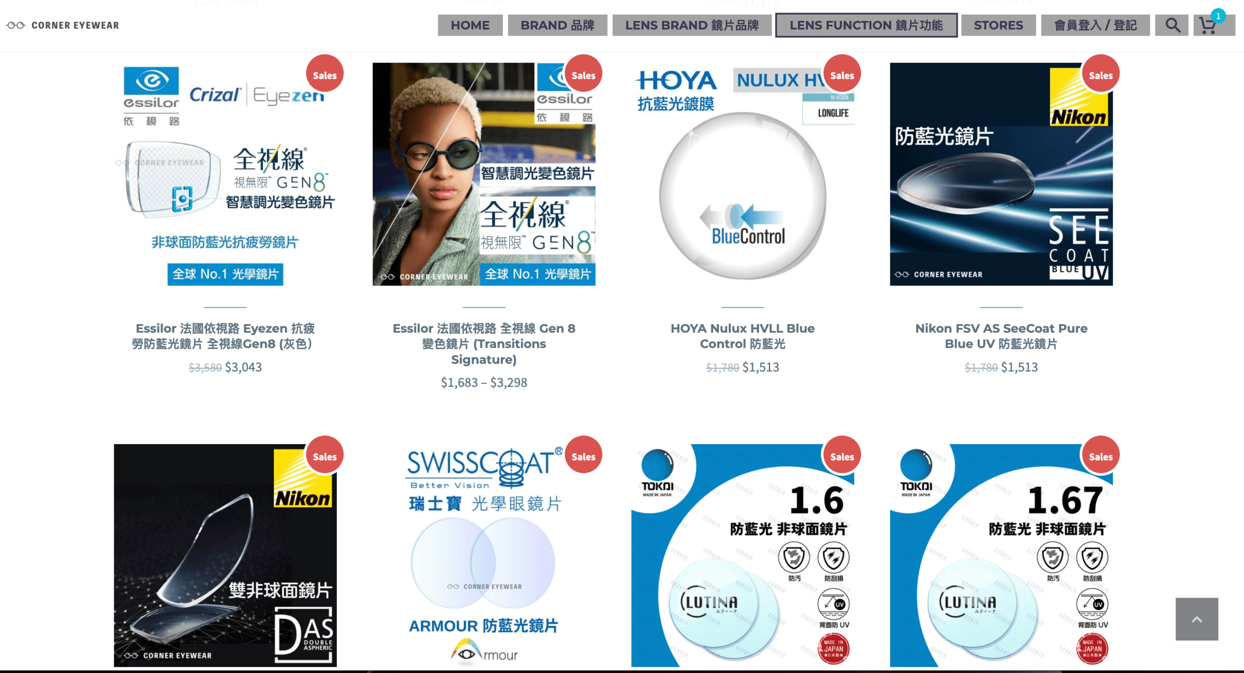The height and width of the screenshot is (673, 1244).
Task: Select the Tokai 1.67 Lutina lens thumbnail
Action: (1002, 555)
